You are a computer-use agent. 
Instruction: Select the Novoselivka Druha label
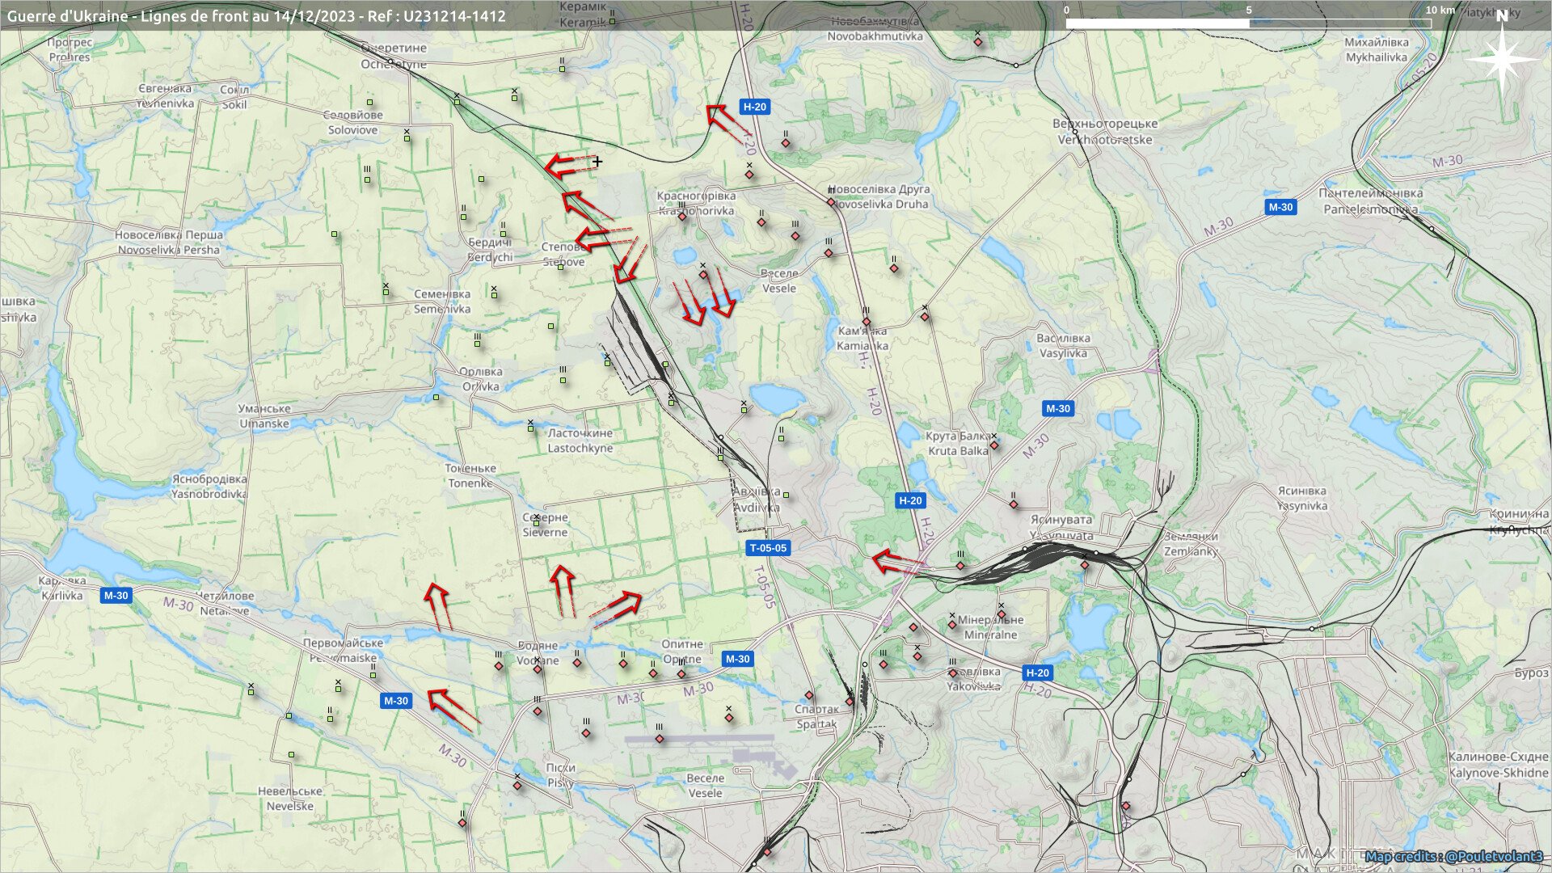tap(879, 196)
